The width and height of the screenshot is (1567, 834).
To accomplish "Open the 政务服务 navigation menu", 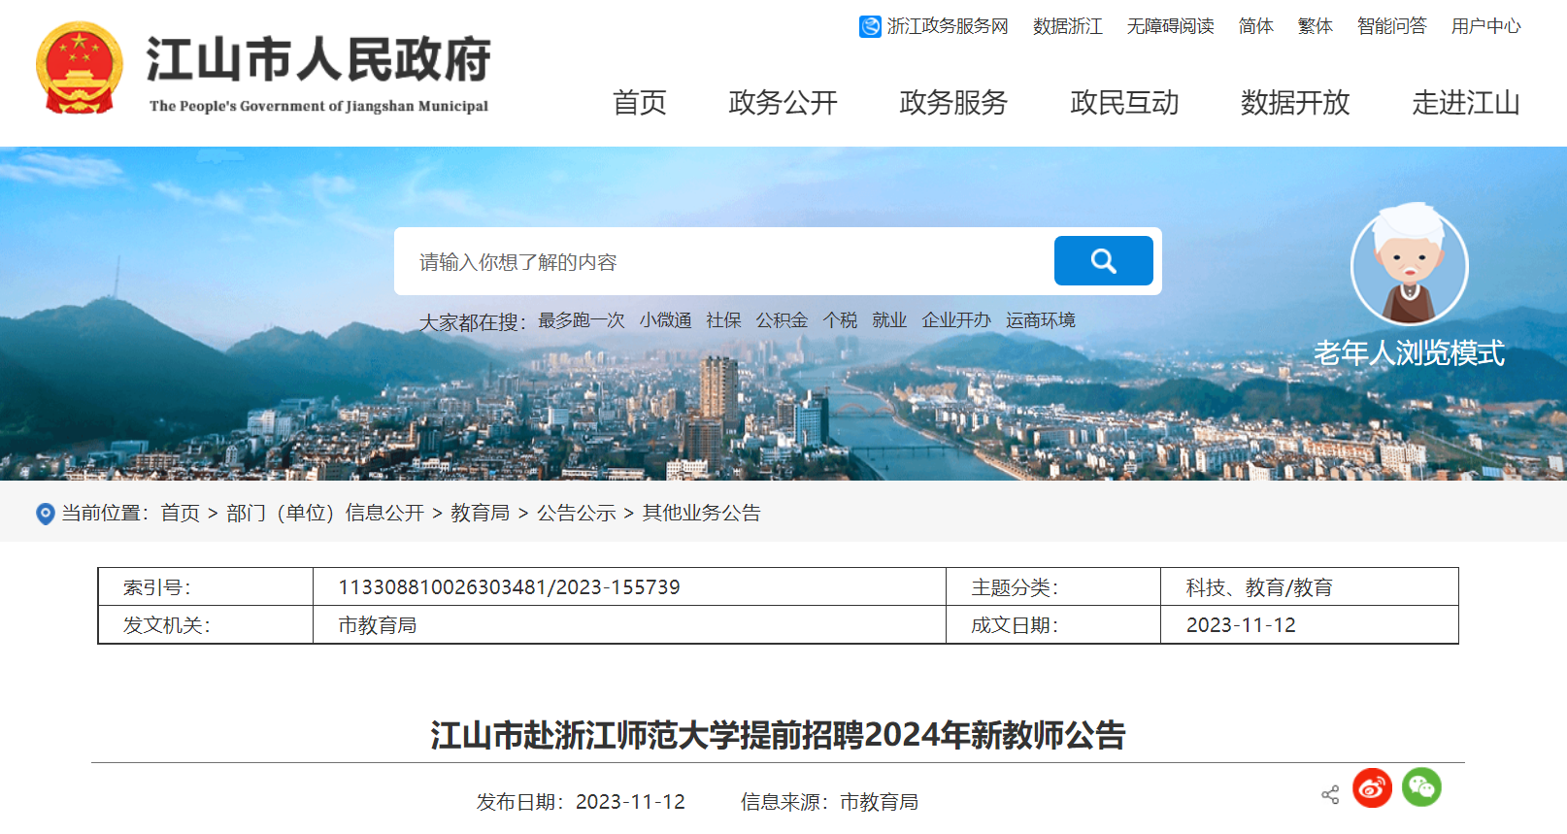I will [953, 103].
